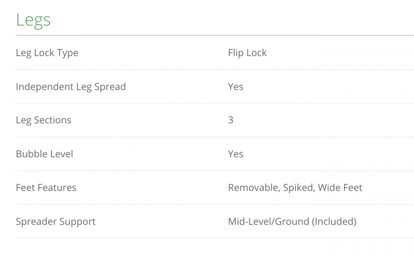Click the (Included) text
414x261 pixels.
coord(334,221)
